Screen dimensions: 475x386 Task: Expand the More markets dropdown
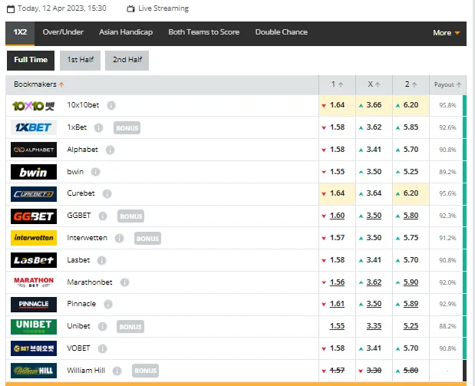click(446, 33)
